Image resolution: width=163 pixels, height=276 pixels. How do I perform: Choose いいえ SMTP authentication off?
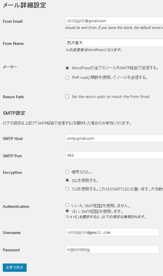pyautogui.click(x=67, y=205)
